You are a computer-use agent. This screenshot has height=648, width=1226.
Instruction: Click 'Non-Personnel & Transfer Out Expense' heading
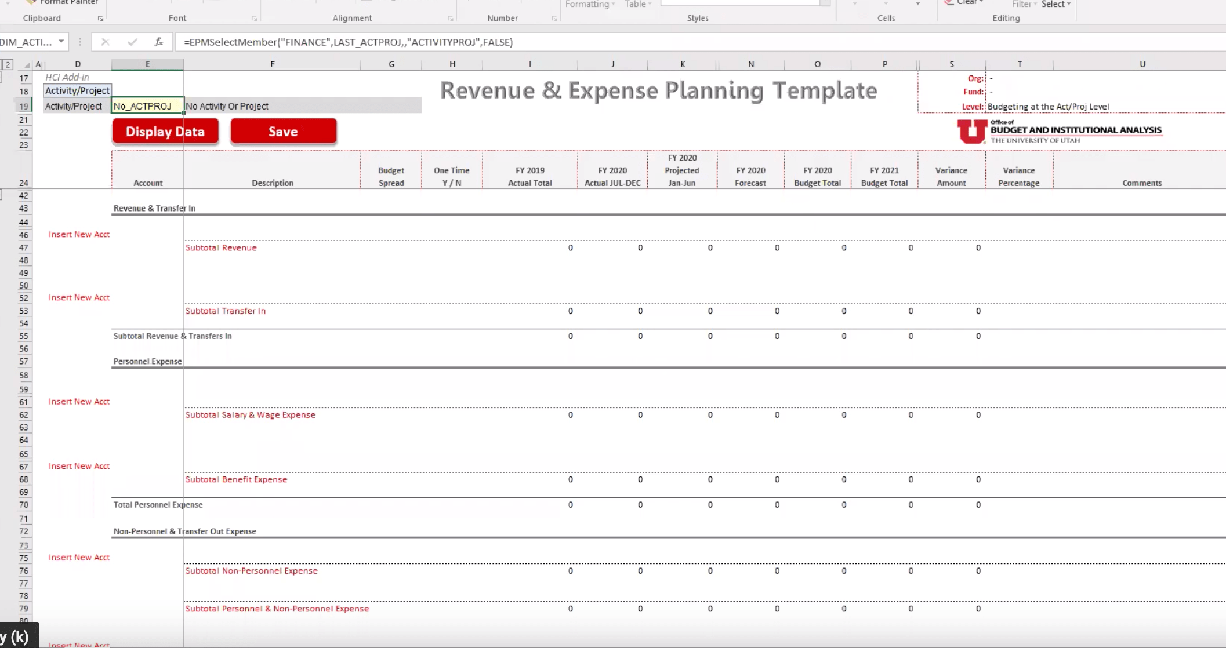click(184, 531)
